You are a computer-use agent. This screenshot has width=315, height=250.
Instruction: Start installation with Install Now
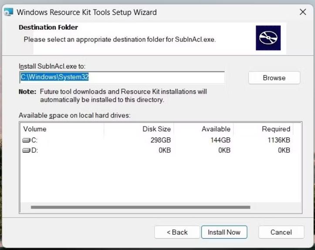(x=224, y=232)
